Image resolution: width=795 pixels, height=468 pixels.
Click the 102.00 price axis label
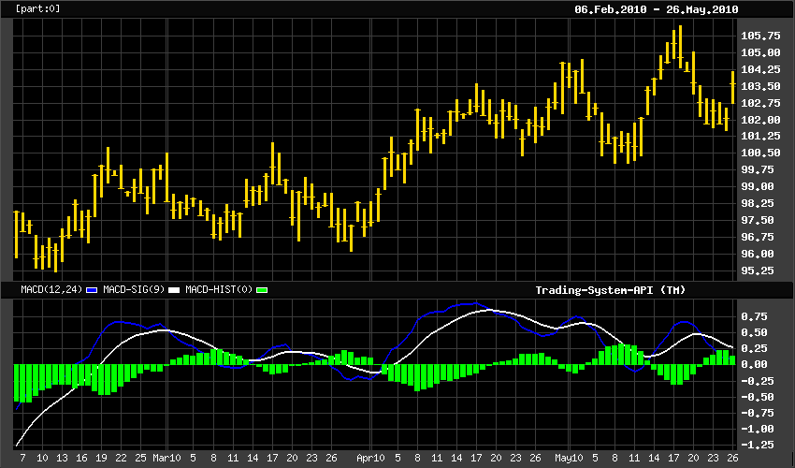click(760, 119)
